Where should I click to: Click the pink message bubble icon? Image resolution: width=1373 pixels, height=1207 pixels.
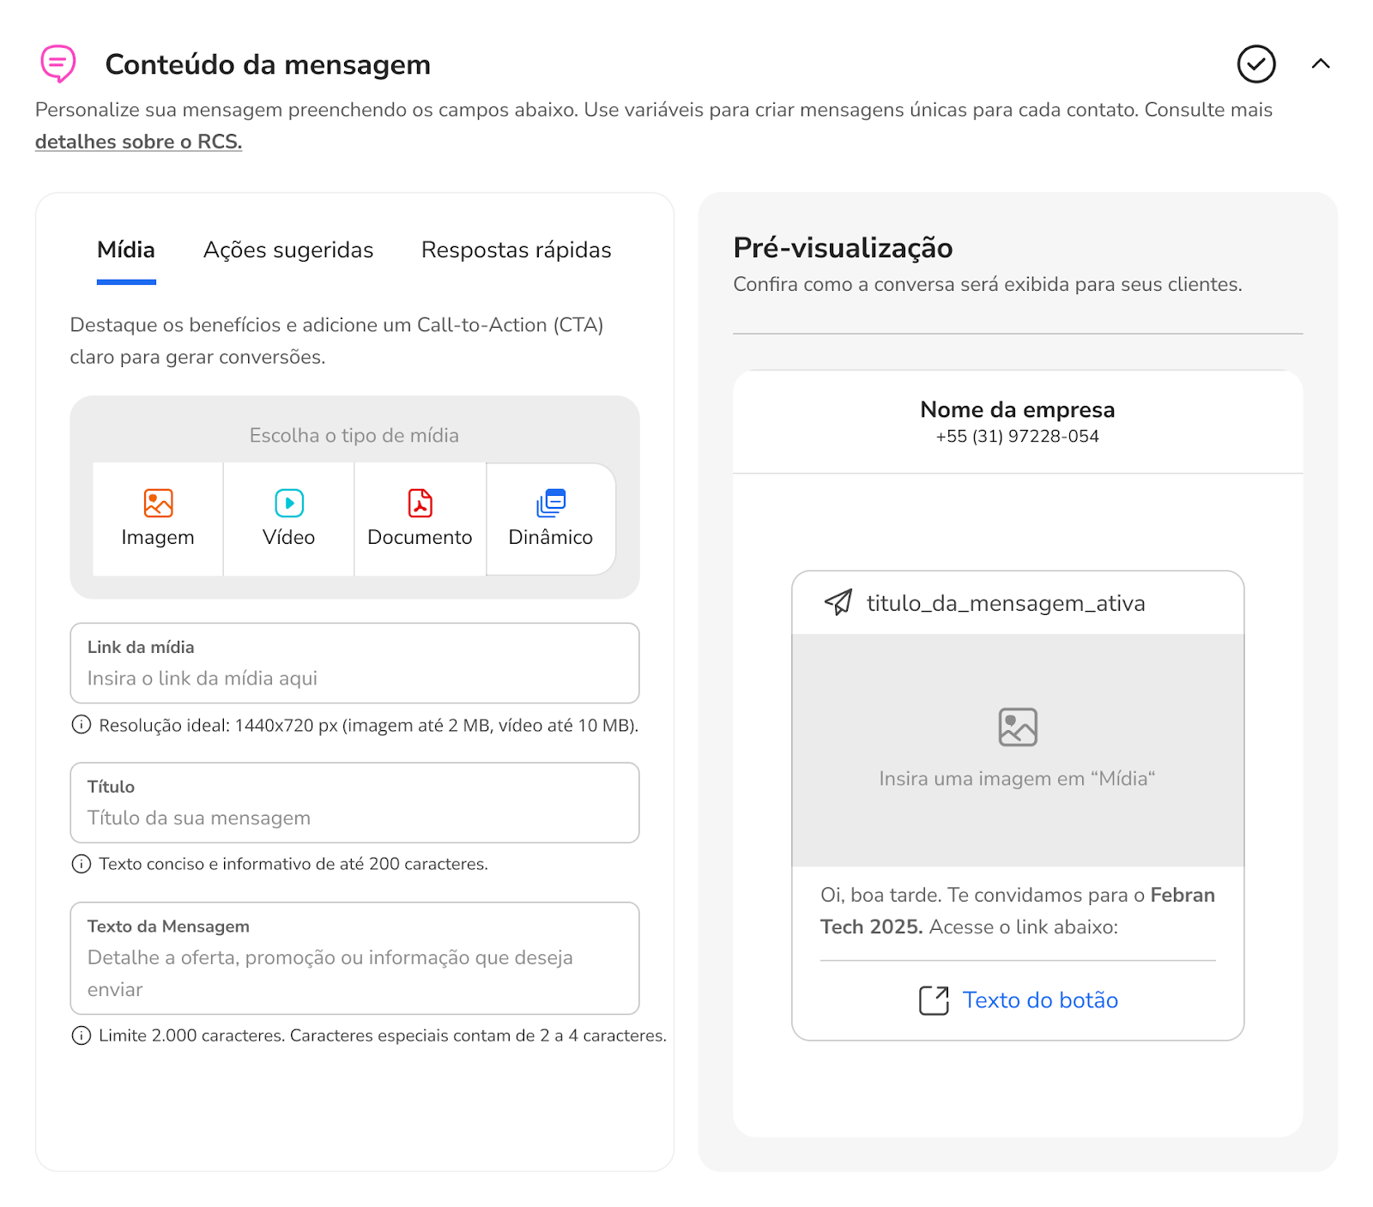(x=57, y=63)
